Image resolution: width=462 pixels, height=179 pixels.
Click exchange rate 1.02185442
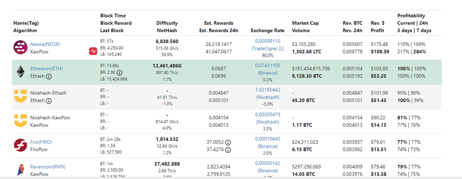[268, 90]
